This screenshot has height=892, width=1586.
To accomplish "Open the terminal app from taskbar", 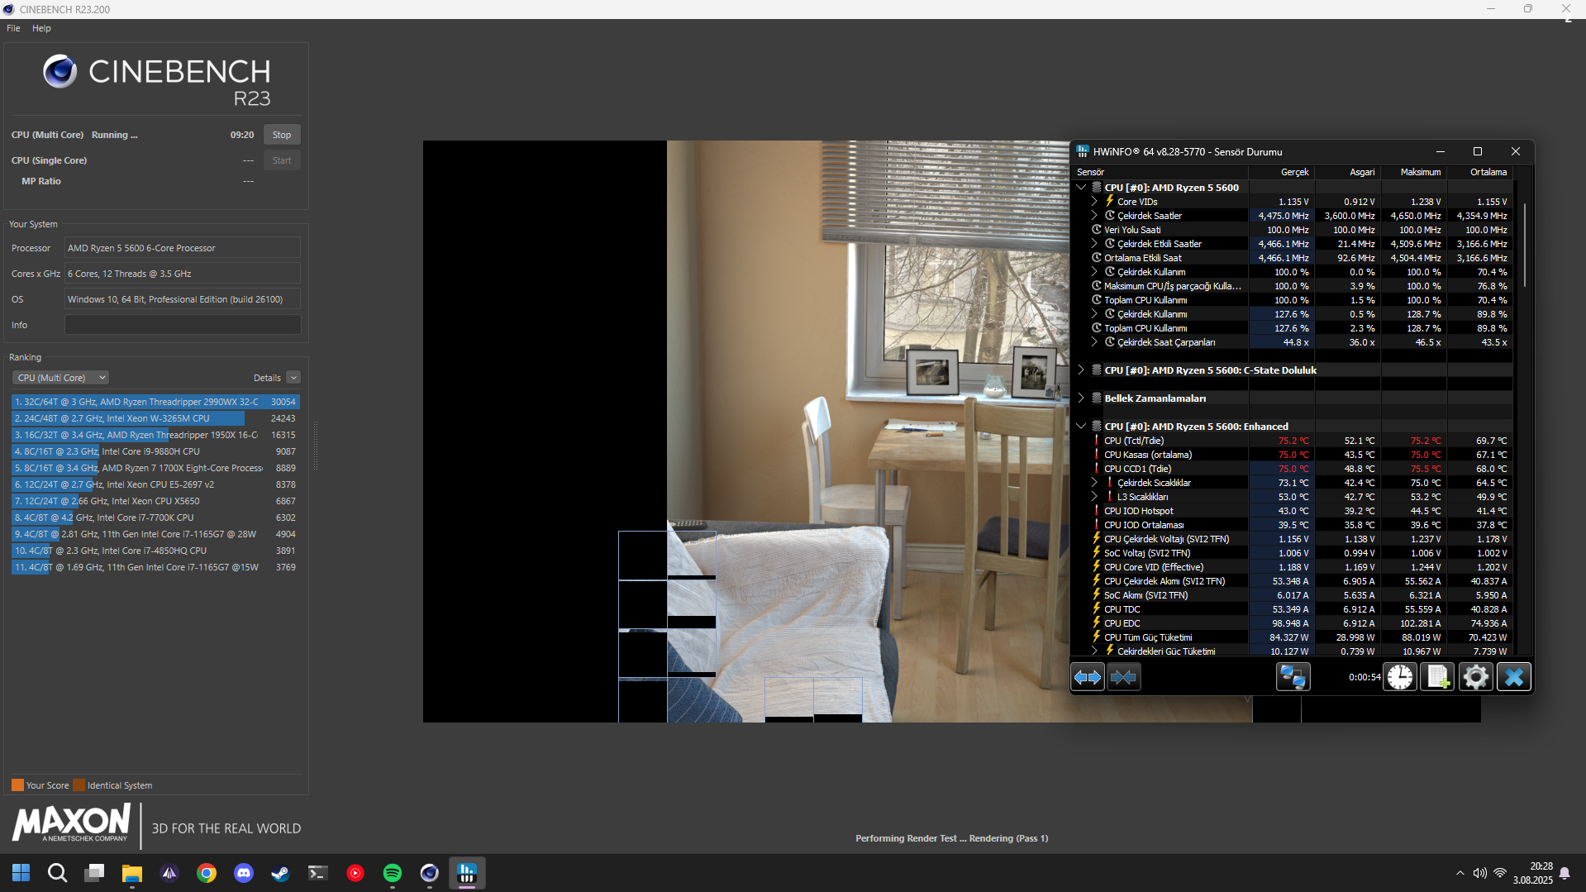I will pos(318,873).
